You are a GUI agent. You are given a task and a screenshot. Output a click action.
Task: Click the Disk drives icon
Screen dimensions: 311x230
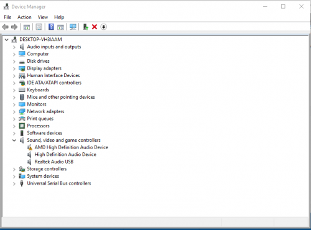coord(22,62)
